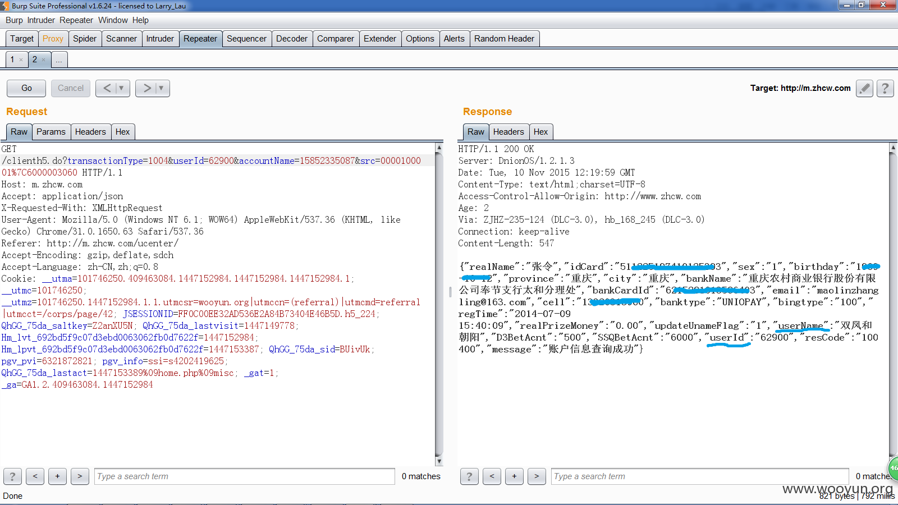The width and height of the screenshot is (898, 505).
Task: Show response Headers view
Action: tap(508, 132)
